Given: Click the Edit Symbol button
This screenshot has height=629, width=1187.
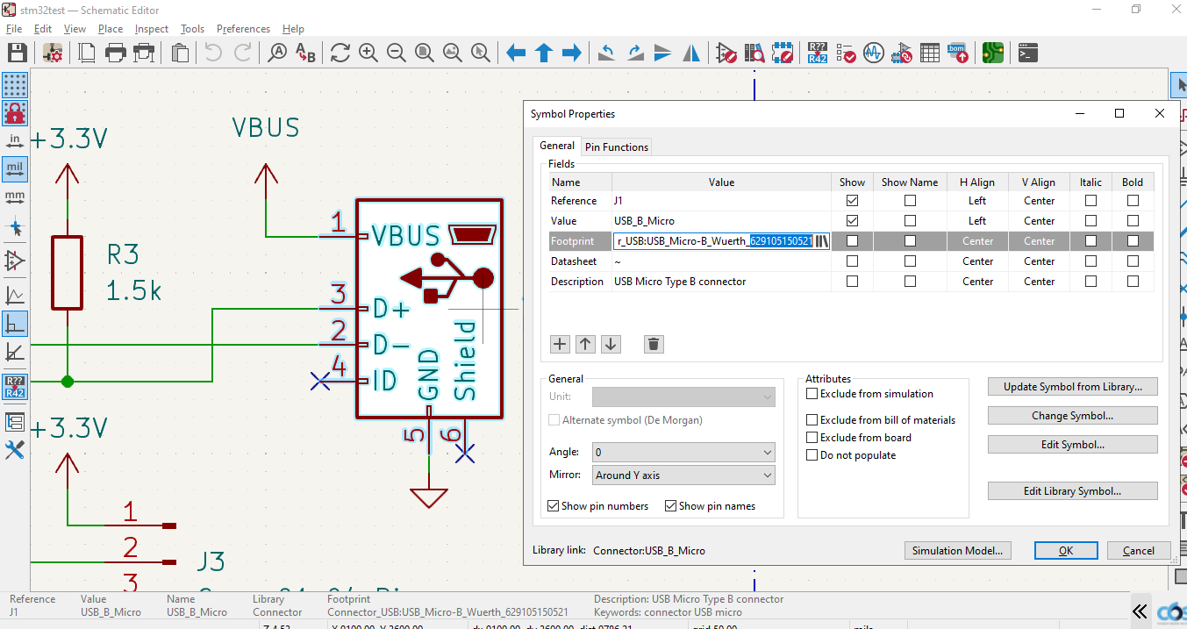Looking at the screenshot, I should 1073,445.
